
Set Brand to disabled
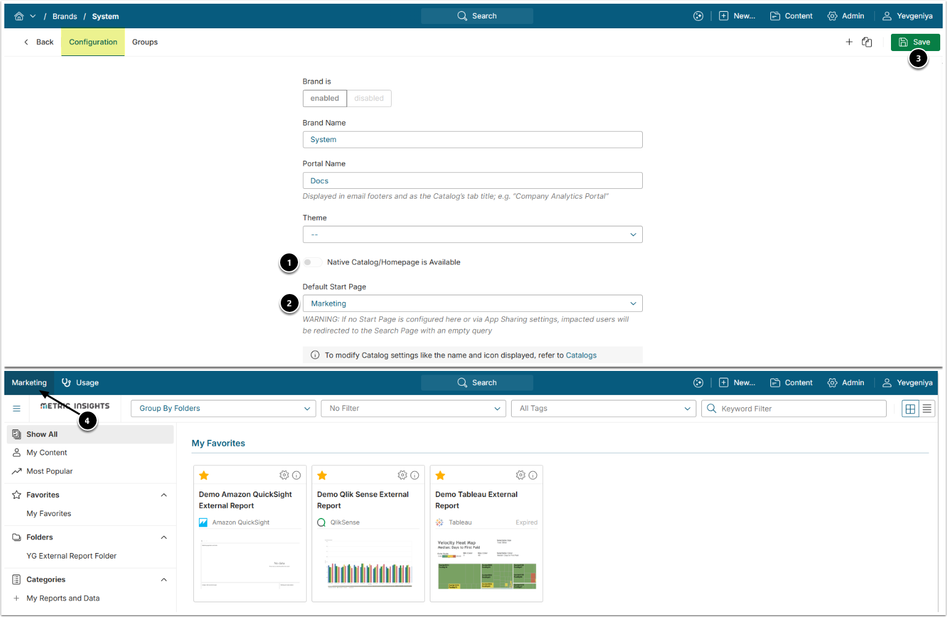pos(369,98)
